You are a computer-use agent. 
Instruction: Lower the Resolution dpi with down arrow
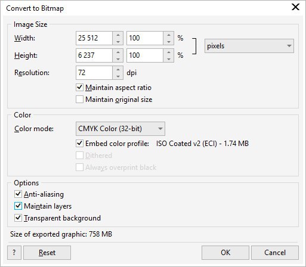point(118,76)
